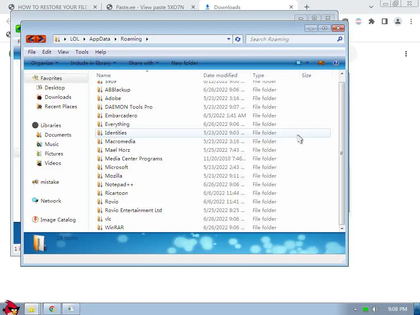Select the DAEMON Tools Pro folder icon
The height and width of the screenshot is (315, 420).
[x=100, y=107]
